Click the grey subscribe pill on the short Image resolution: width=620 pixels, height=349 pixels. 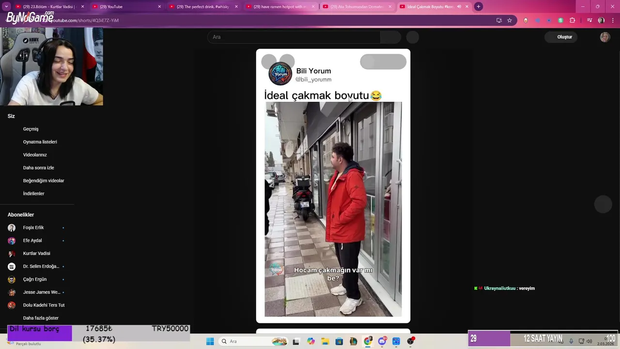click(x=383, y=62)
